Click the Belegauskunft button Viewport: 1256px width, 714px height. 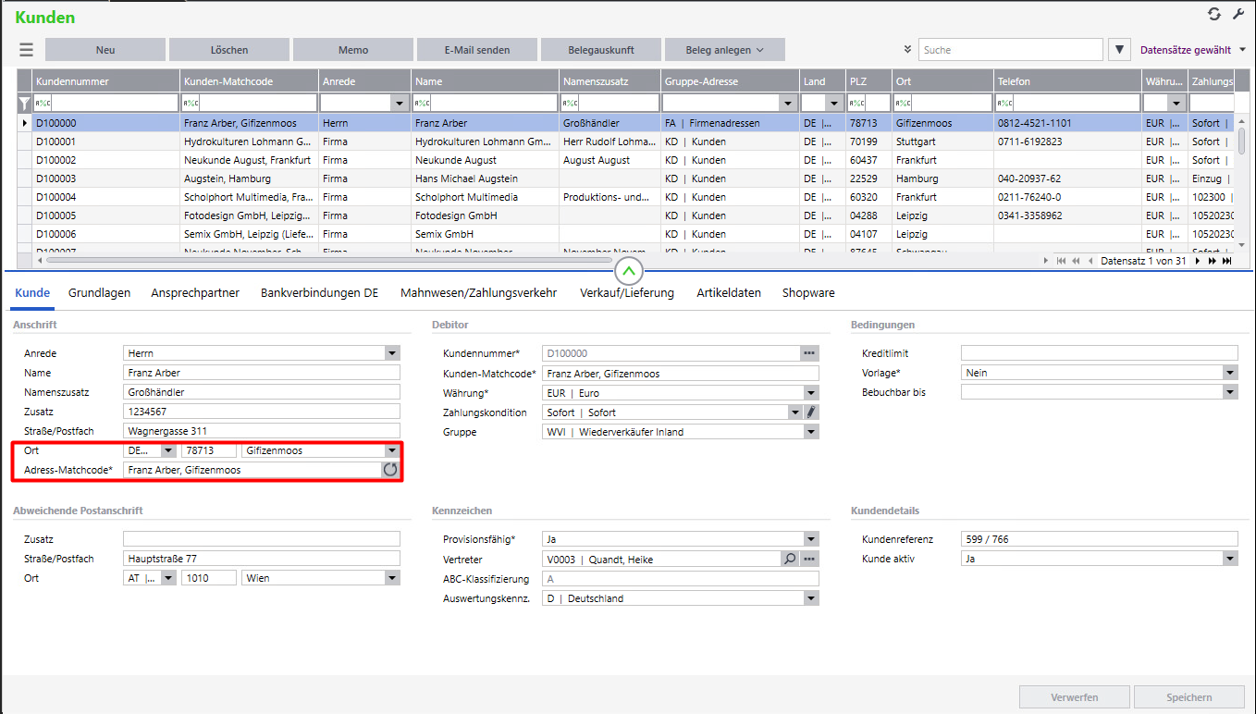click(x=601, y=50)
